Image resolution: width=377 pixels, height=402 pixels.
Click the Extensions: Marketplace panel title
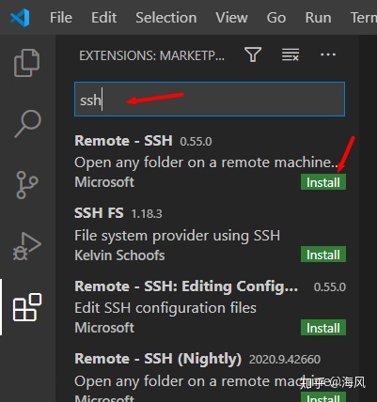151,55
